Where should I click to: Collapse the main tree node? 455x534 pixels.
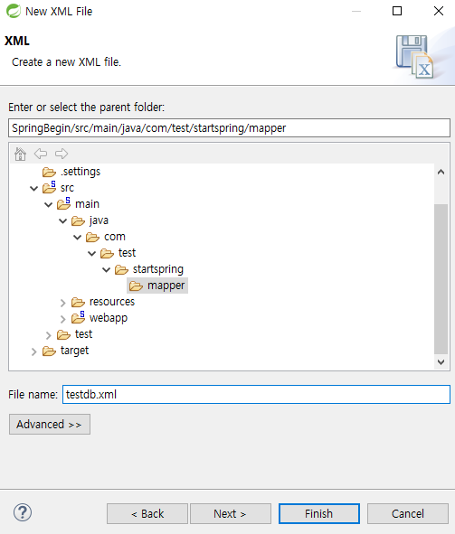(49, 204)
